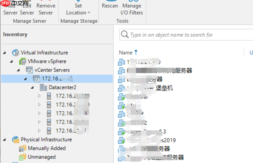Screen dimensions: 253x163
Task: Select the VM row ending in 堡垒机
Action: pos(185,88)
